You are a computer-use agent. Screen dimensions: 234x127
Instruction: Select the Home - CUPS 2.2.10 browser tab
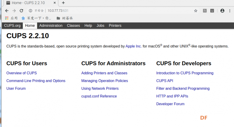pos(31,3)
